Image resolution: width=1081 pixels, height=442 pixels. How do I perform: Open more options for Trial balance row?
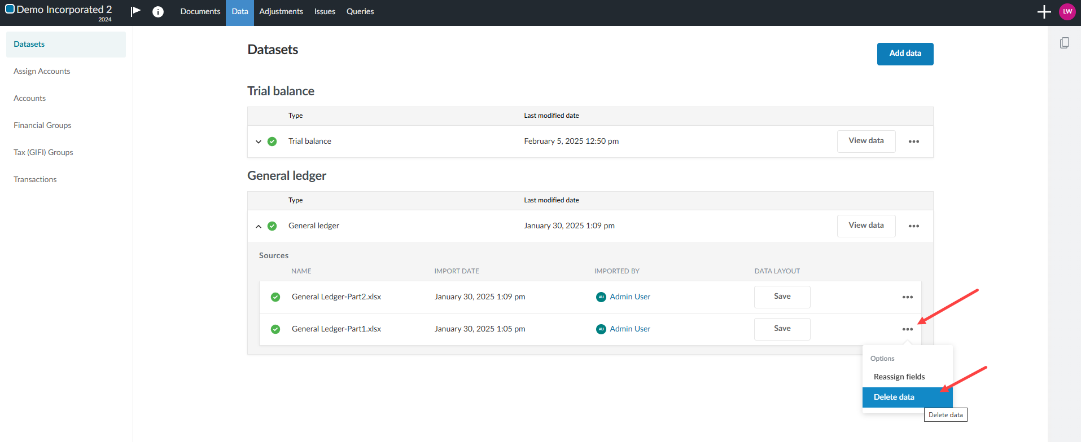[x=913, y=142]
